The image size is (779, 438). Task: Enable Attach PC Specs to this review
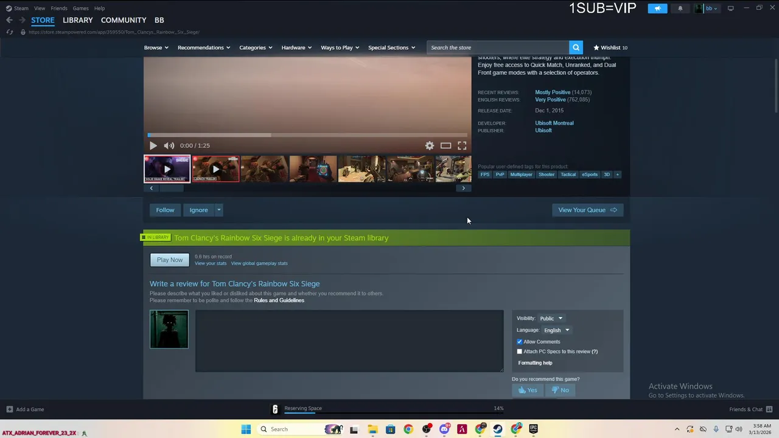pos(519,352)
